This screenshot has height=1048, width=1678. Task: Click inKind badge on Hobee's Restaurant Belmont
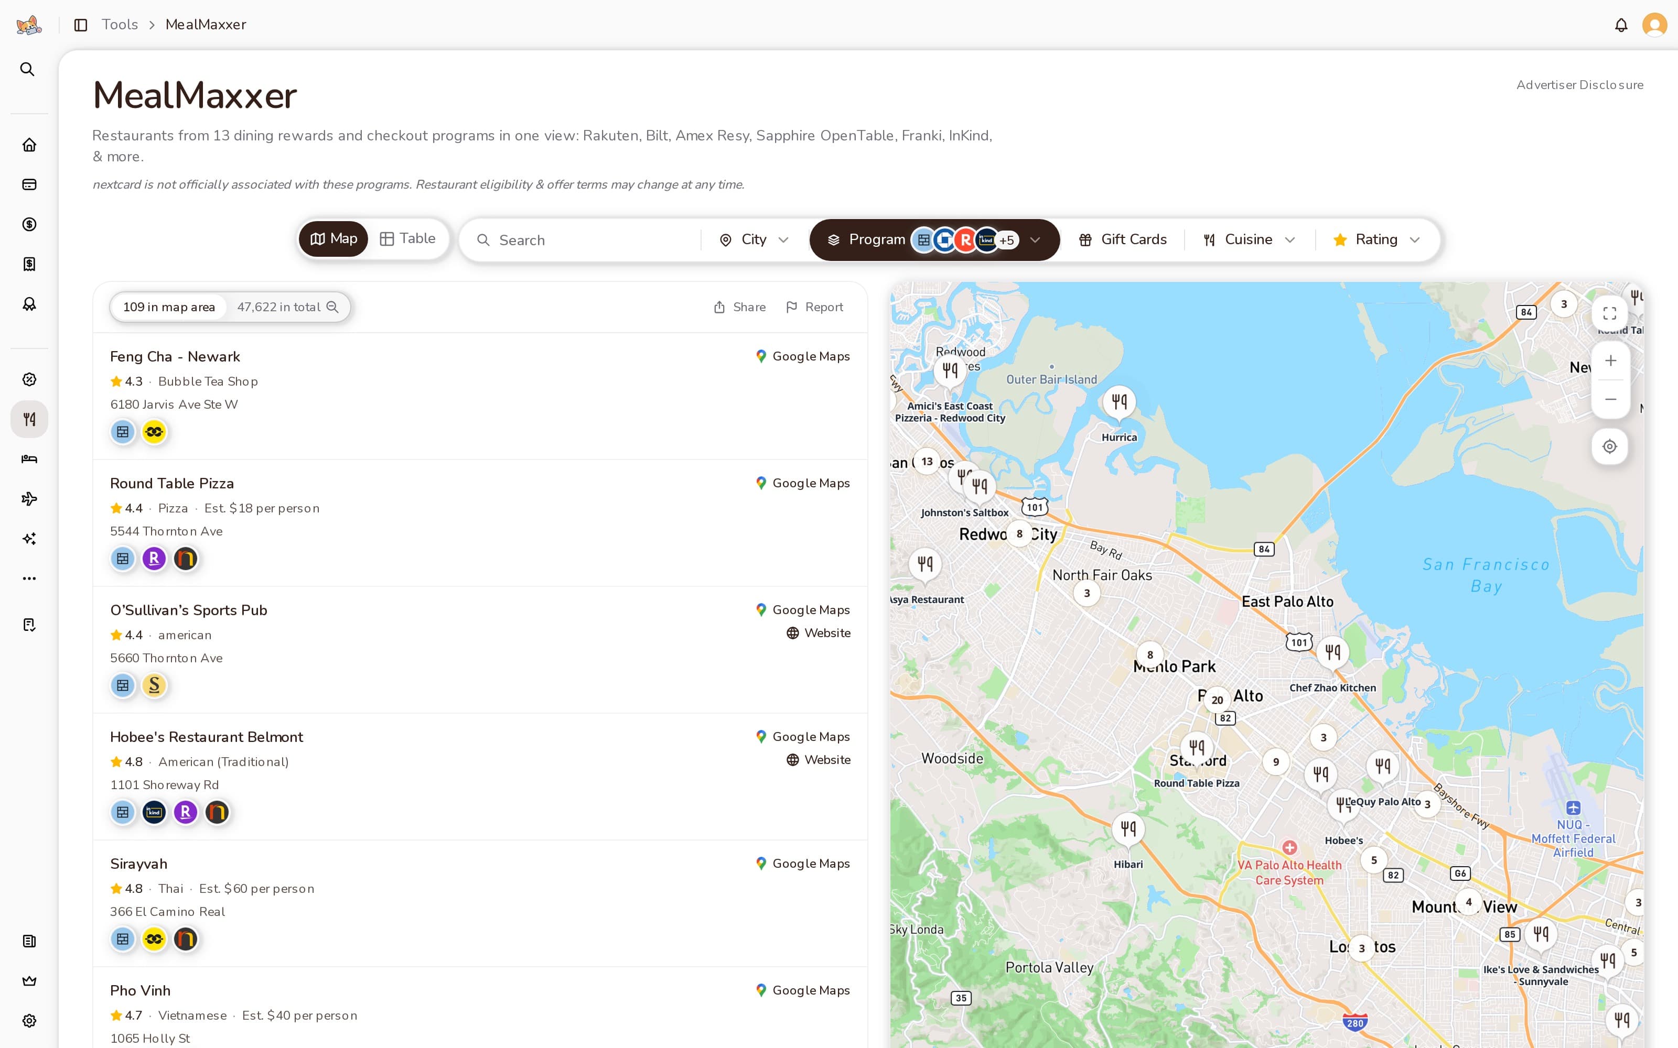click(154, 812)
